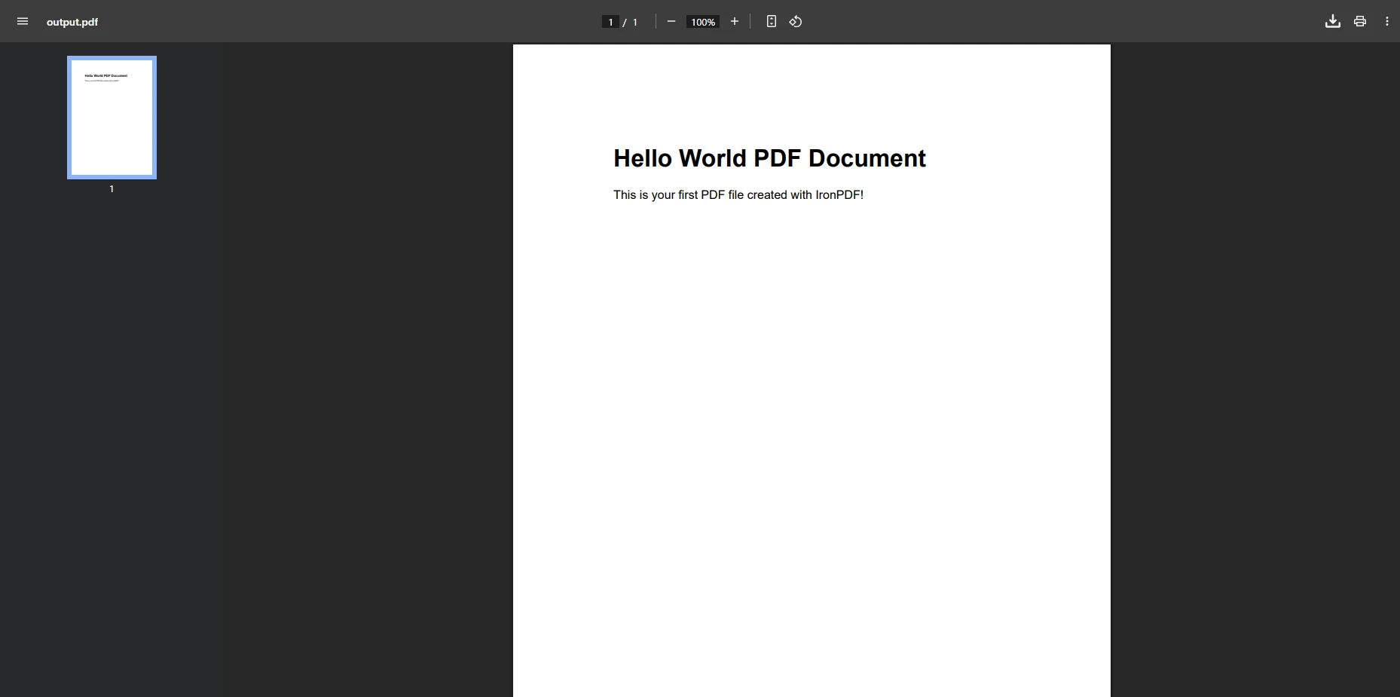Screen dimensions: 1400x697
Task: Toggle the document sidebar with hamburger icon
Action: pos(22,21)
